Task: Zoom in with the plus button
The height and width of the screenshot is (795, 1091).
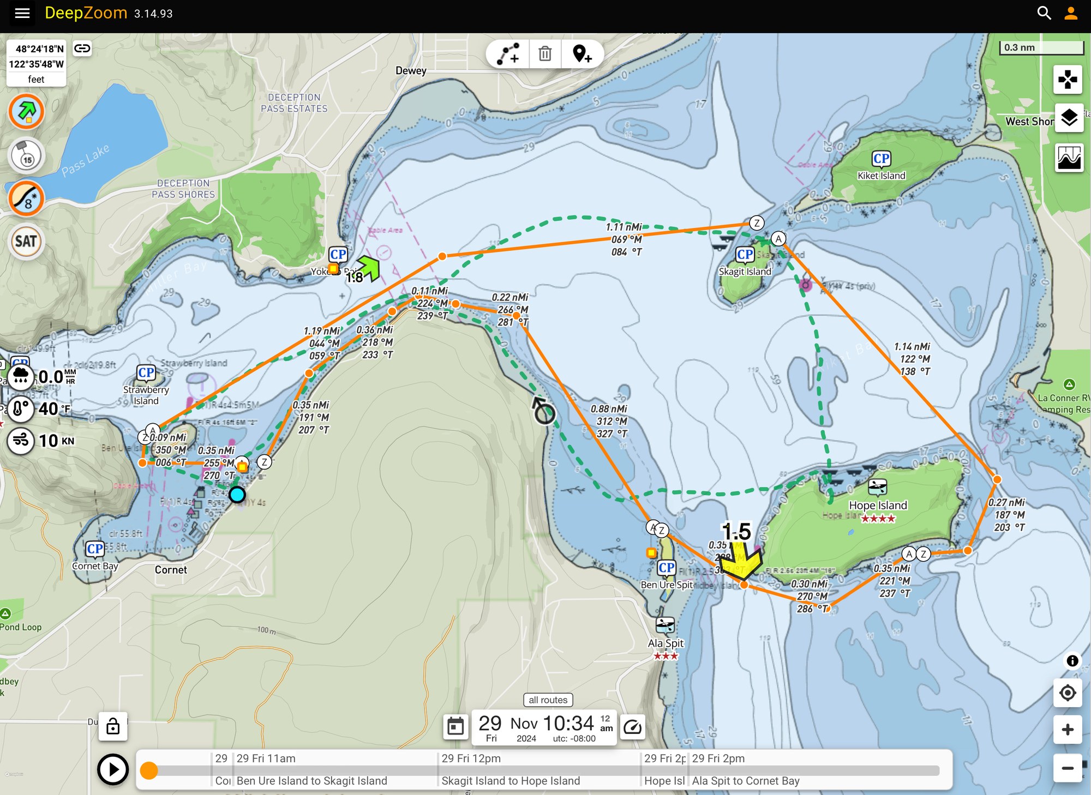Action: (x=1068, y=730)
